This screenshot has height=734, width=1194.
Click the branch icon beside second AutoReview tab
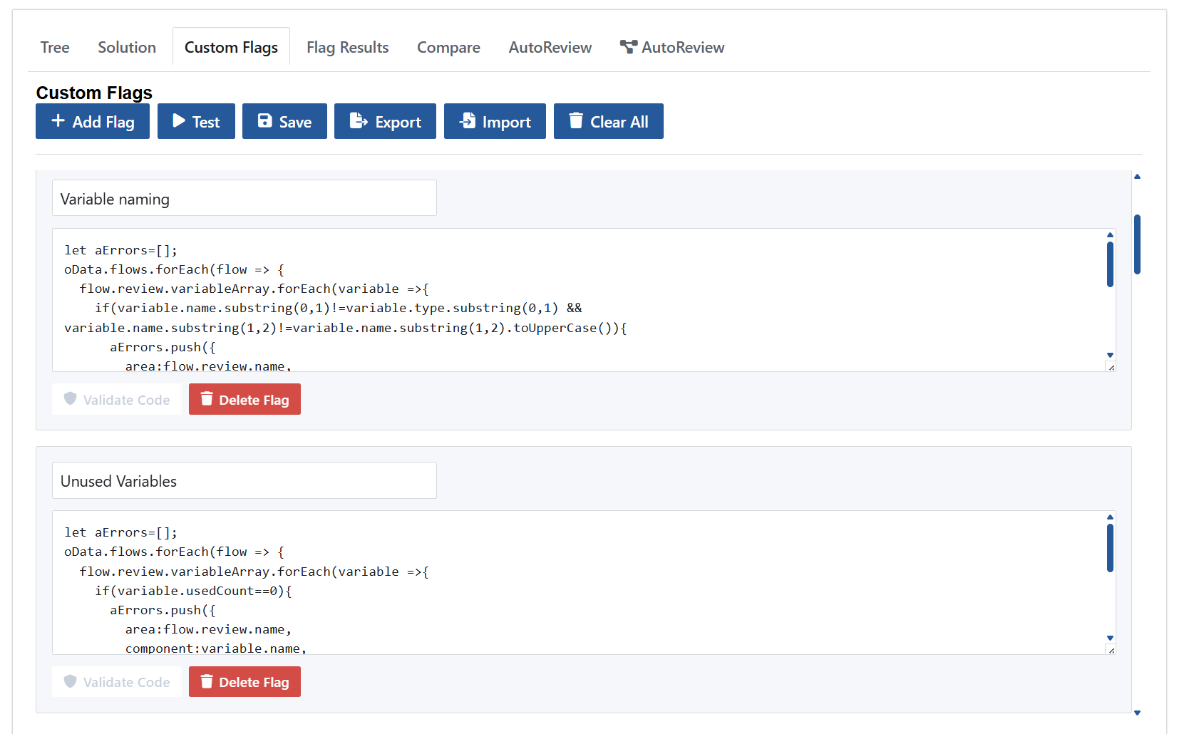click(628, 47)
